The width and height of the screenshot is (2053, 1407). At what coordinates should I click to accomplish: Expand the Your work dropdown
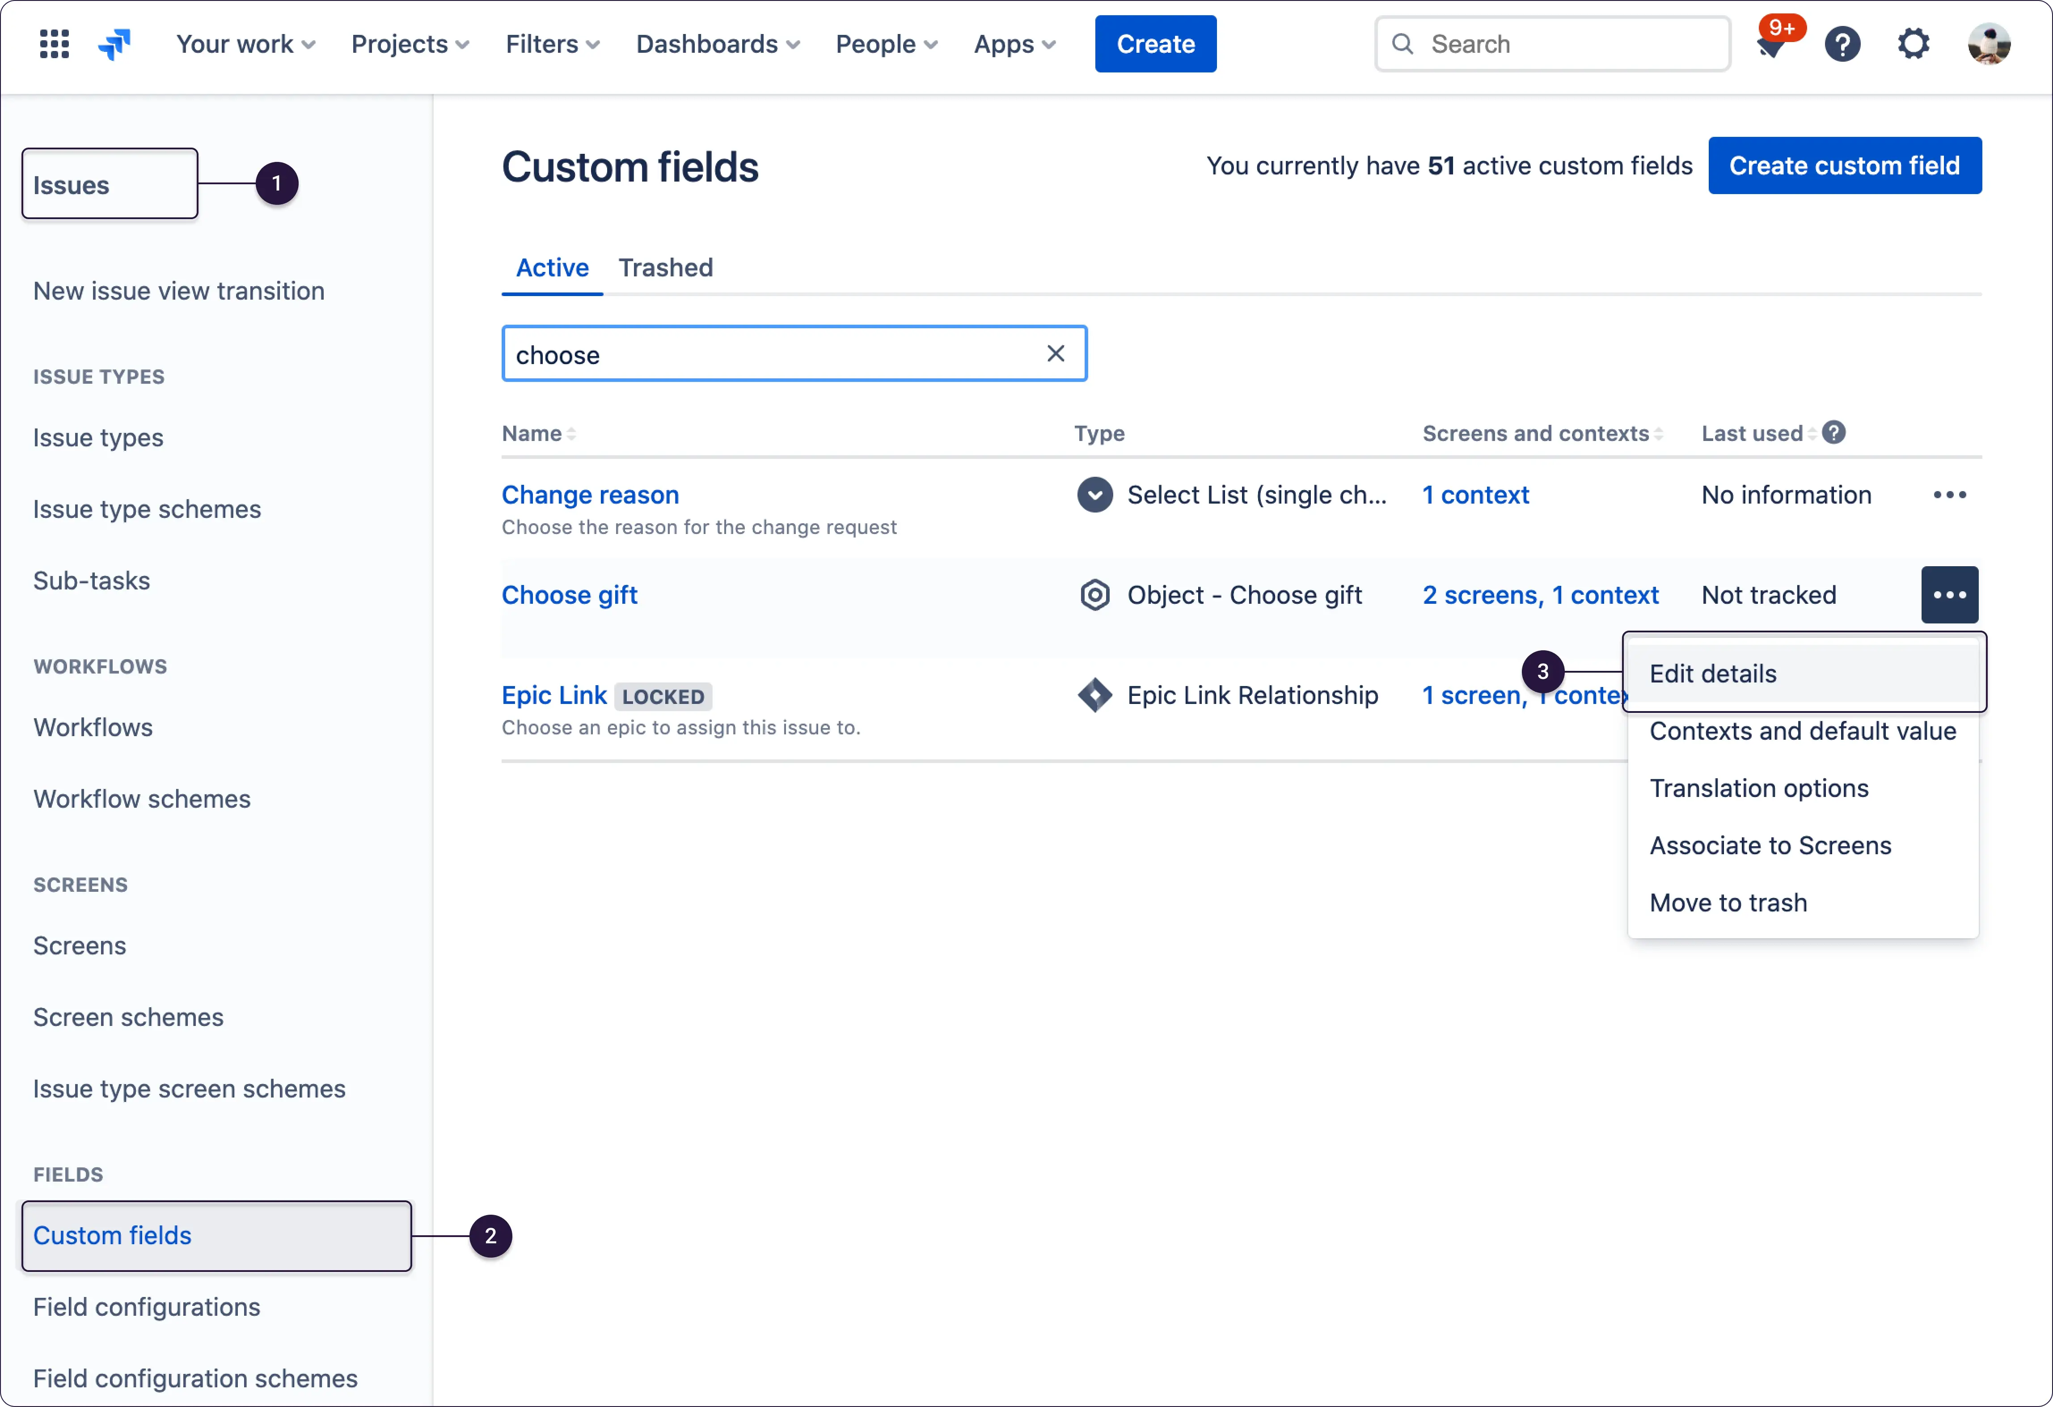pyautogui.click(x=245, y=44)
